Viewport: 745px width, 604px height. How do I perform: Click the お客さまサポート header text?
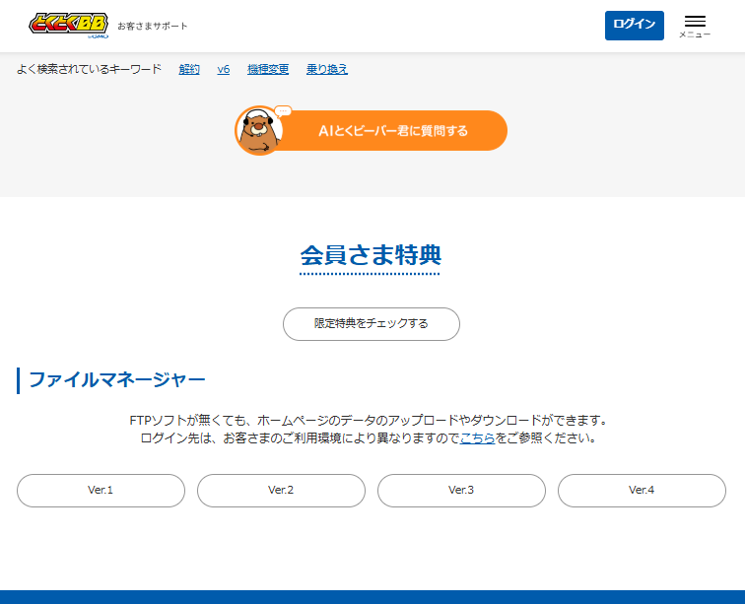152,27
